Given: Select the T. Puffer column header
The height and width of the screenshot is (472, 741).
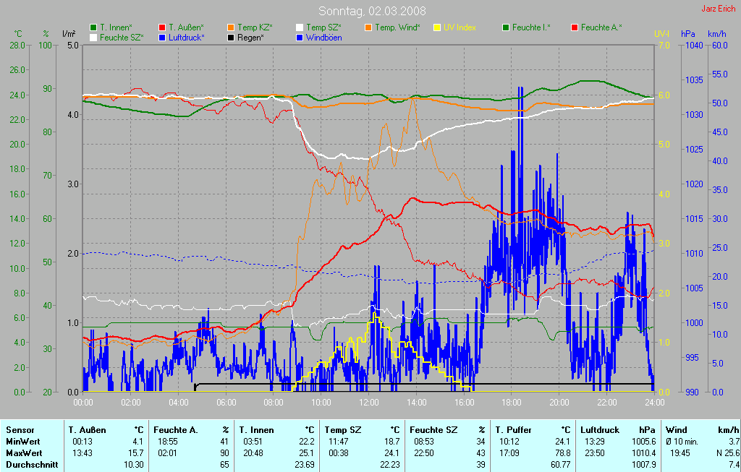Looking at the screenshot, I should pyautogui.click(x=513, y=429).
